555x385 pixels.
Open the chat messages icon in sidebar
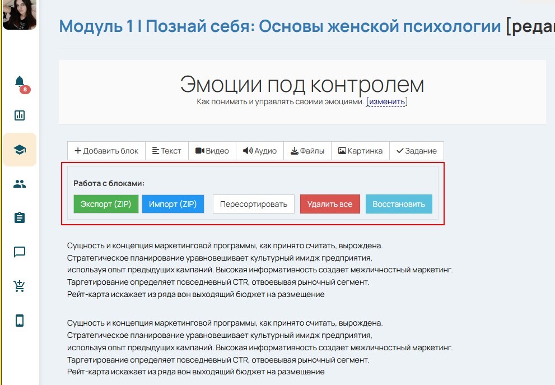(x=20, y=252)
